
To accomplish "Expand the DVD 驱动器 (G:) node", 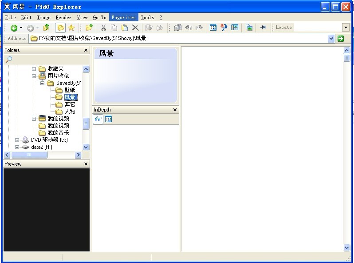I will tap(17, 140).
